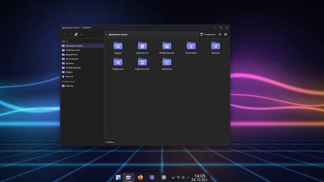324x182 pixels.
Task: Open Документи in the sidebar
Action: point(82,55)
